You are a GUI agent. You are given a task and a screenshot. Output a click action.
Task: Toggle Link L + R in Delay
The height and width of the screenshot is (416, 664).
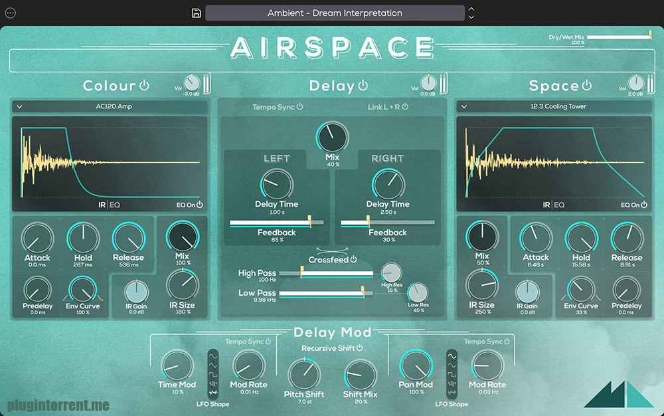coord(405,106)
